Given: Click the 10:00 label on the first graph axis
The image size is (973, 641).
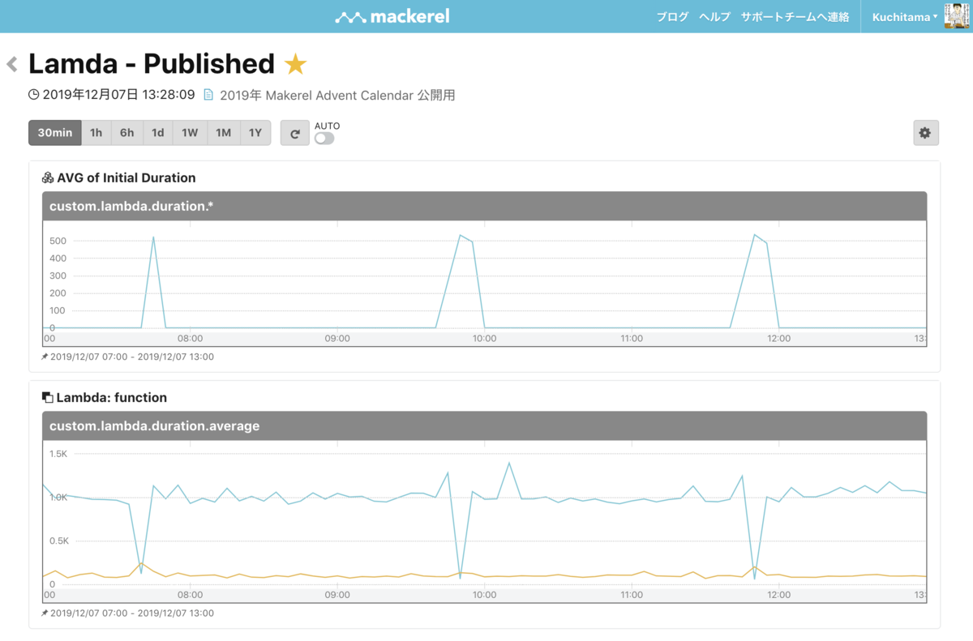Looking at the screenshot, I should [484, 339].
